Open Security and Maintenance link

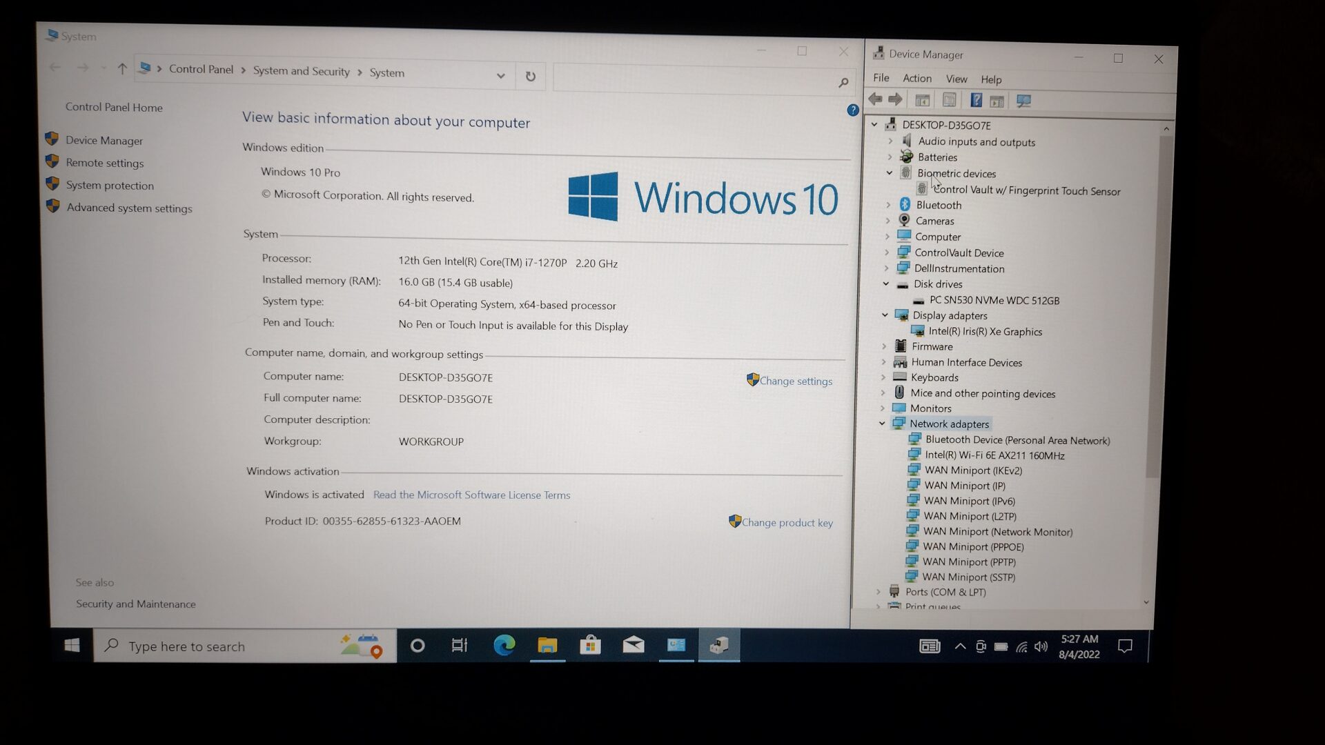(x=136, y=604)
